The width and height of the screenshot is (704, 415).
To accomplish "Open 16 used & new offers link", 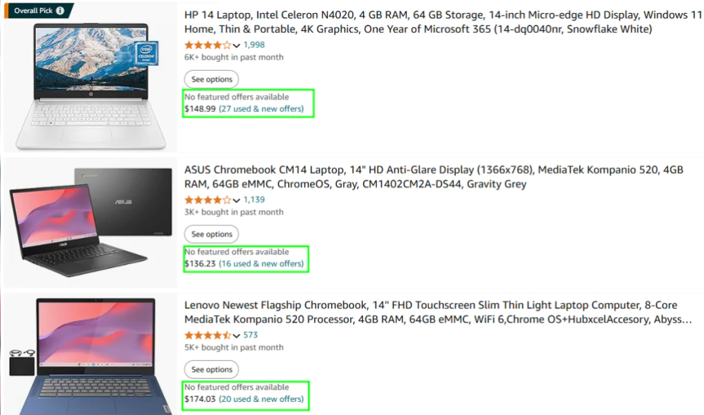I will coord(261,264).
